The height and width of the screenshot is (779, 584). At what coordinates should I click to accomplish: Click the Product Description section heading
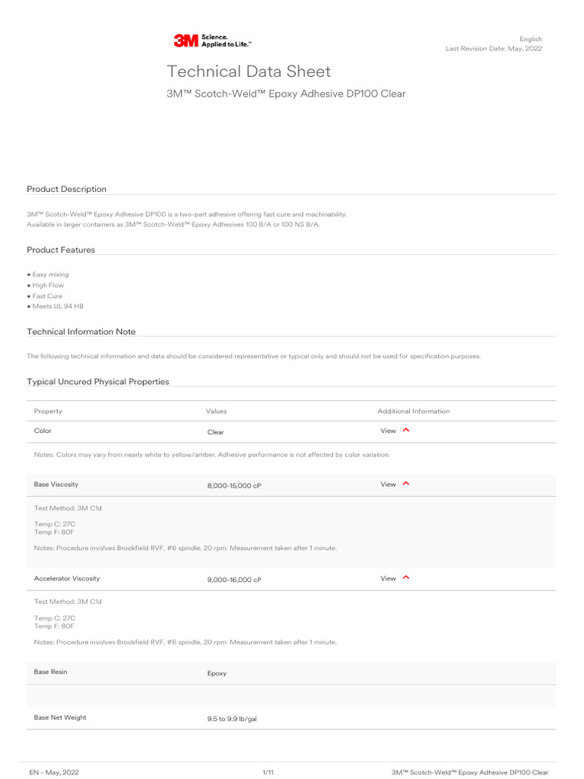[x=66, y=189]
